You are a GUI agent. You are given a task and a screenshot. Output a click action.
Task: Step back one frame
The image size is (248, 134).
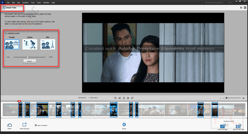pos(120,98)
